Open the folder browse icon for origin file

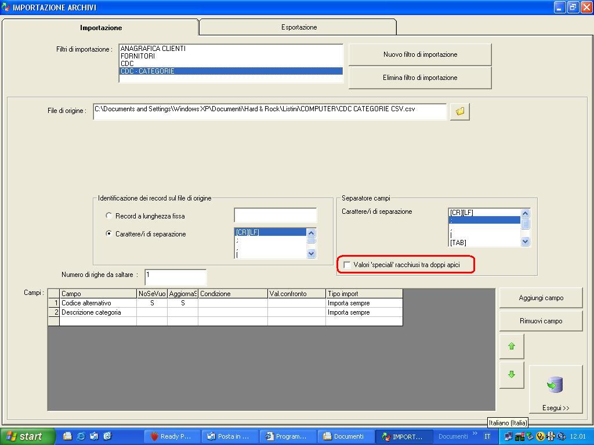coord(460,112)
